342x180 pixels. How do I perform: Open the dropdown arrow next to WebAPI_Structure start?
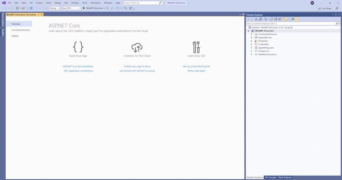(105, 8)
